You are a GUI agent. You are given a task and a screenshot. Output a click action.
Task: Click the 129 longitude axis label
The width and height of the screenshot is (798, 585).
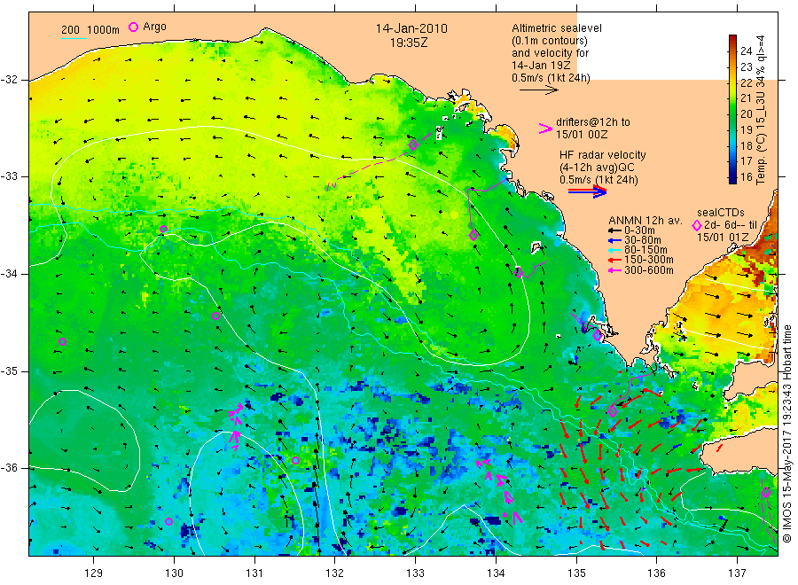[x=94, y=573]
